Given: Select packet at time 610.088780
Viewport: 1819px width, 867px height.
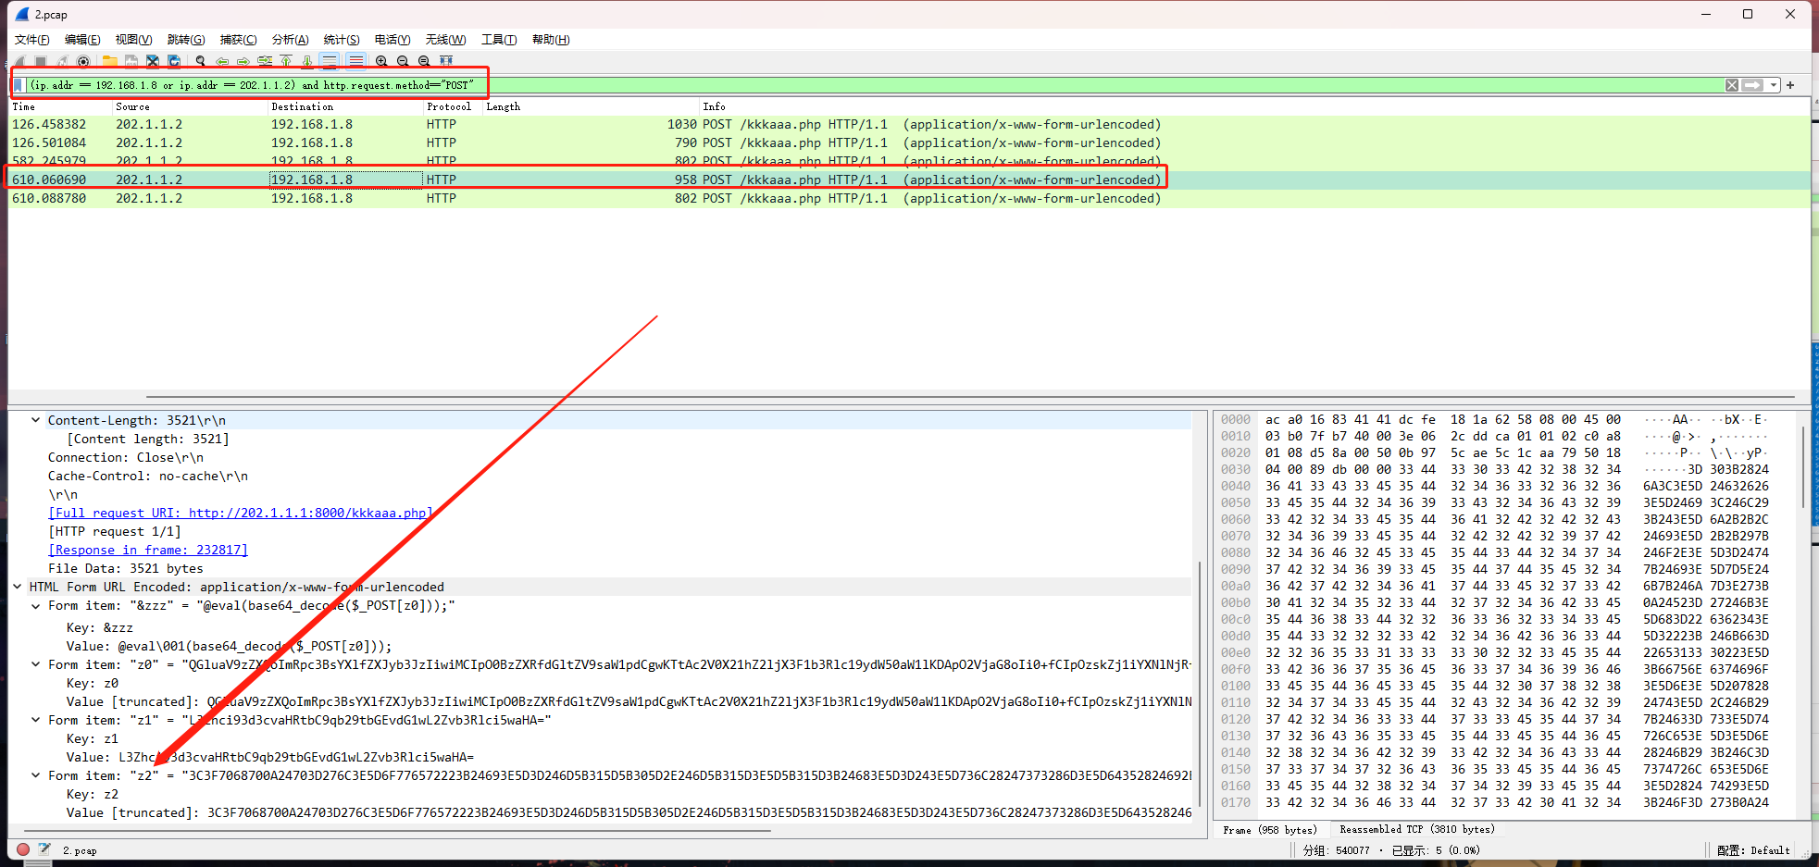Looking at the screenshot, I should pos(909,198).
